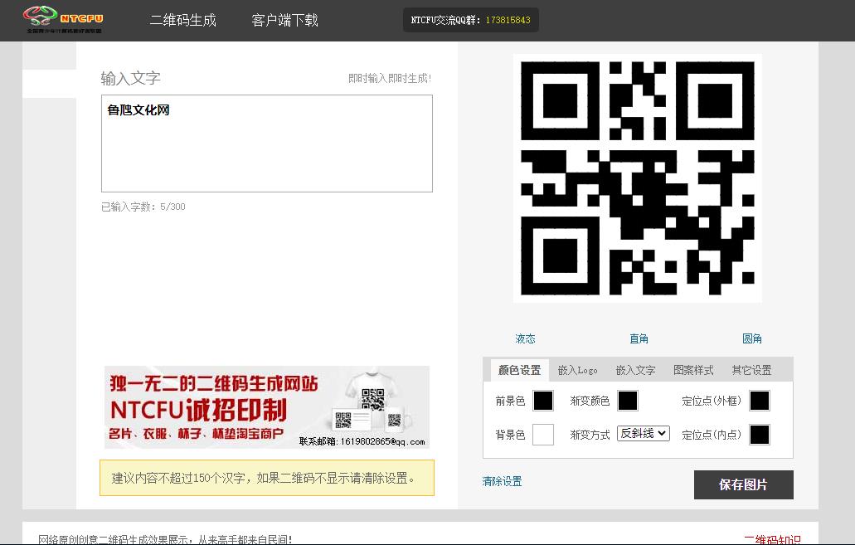Pick the 渐变颜色 color swatch

tap(628, 401)
